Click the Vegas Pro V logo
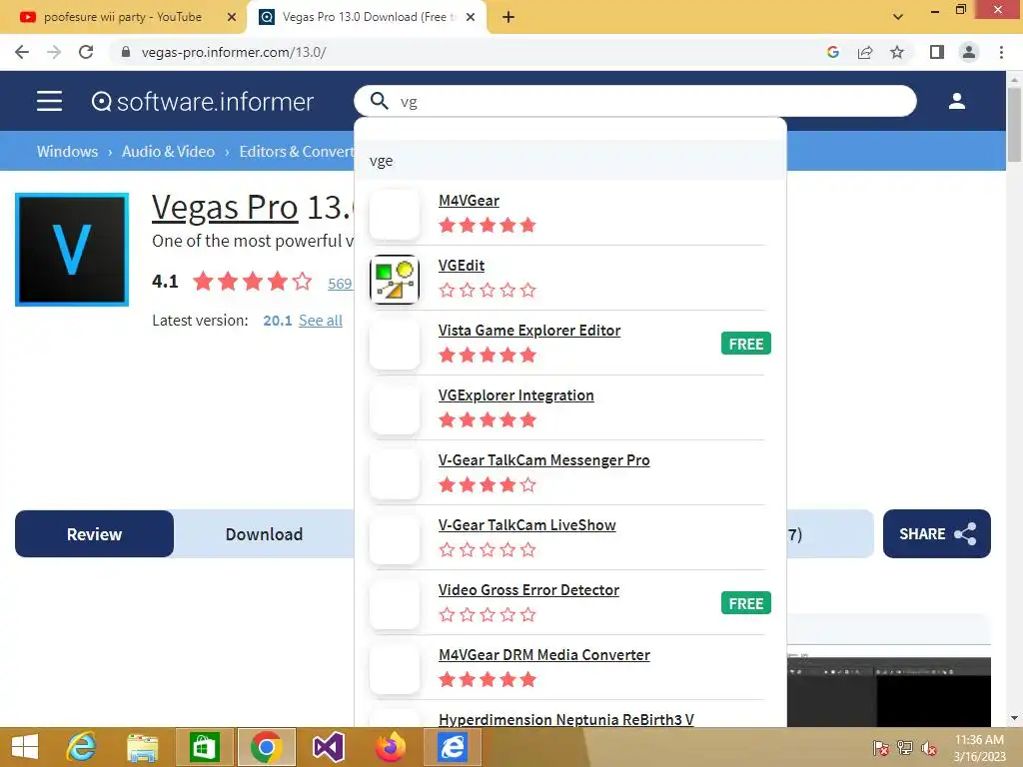 click(72, 249)
